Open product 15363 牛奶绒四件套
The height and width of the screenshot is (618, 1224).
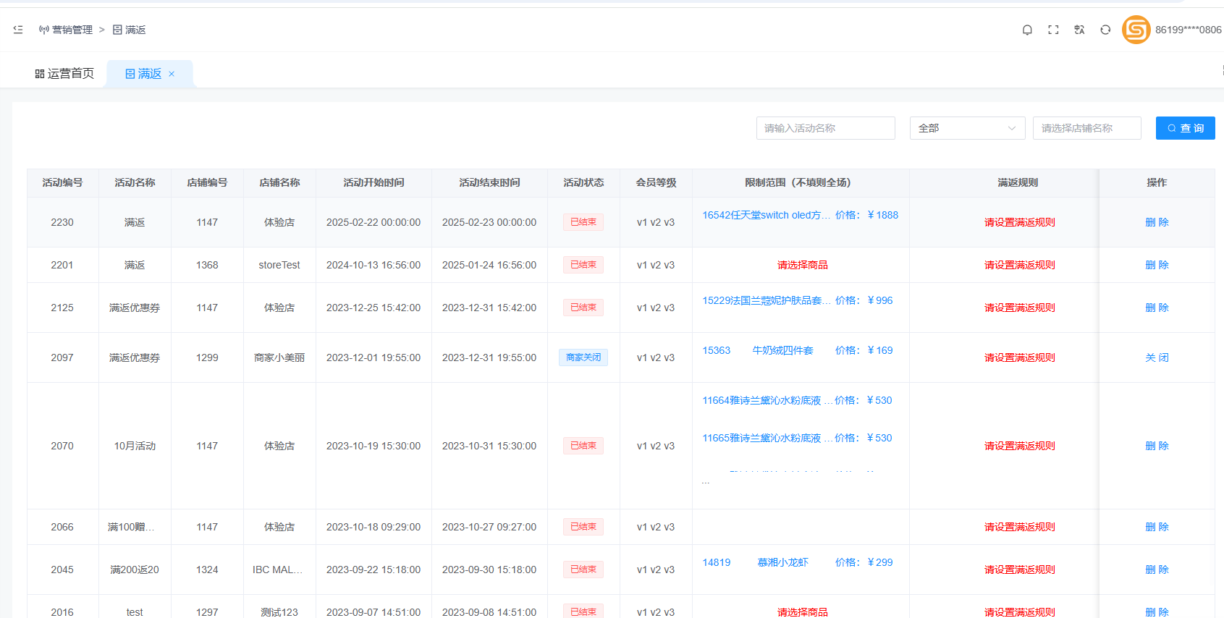(x=782, y=350)
